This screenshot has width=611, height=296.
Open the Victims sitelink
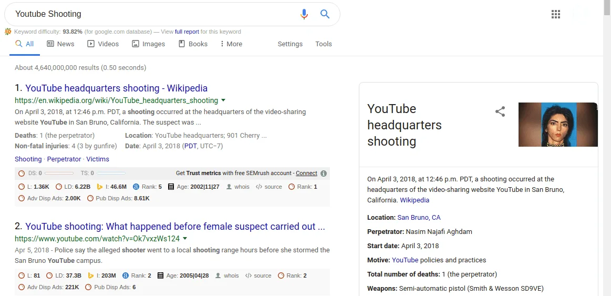click(98, 159)
